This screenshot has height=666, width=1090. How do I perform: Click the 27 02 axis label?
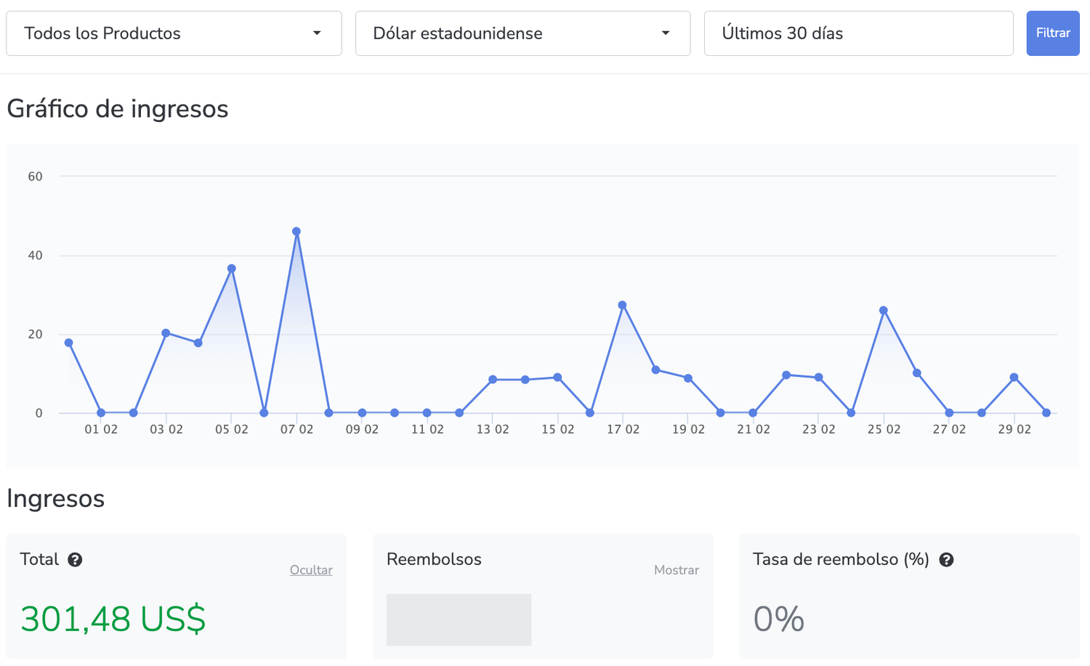[950, 429]
